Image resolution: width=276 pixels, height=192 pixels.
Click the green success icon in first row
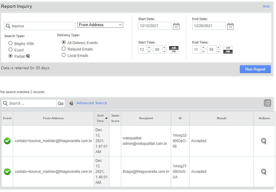(7, 141)
